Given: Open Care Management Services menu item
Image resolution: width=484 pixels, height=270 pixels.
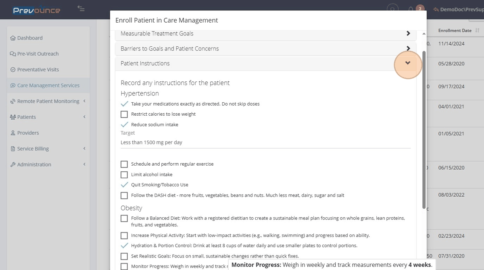Looking at the screenshot, I should 48,85.
